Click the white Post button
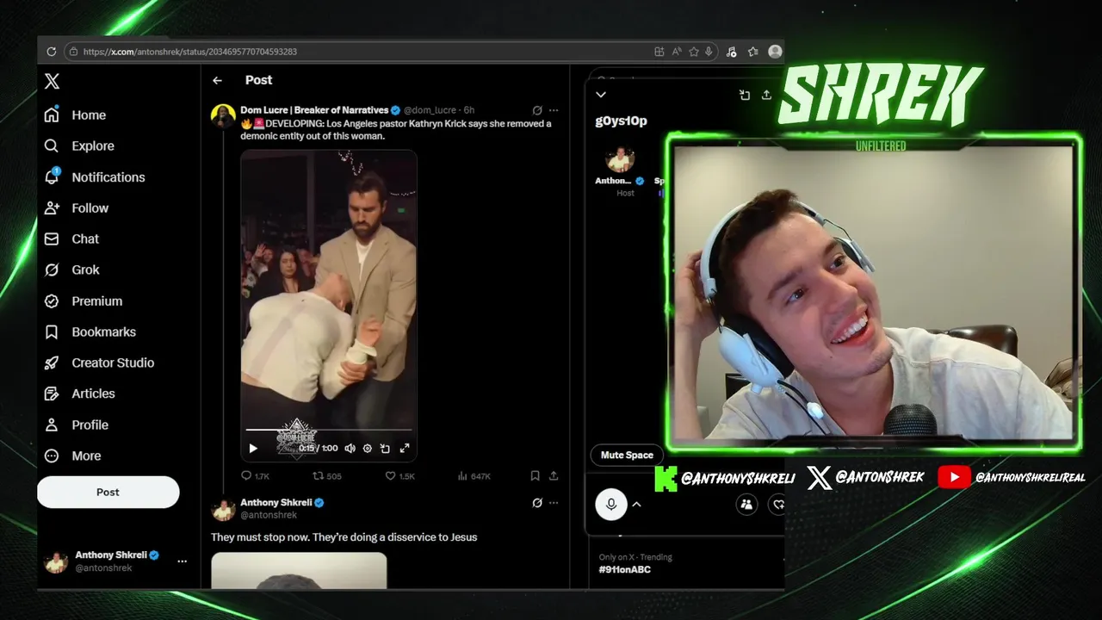This screenshot has height=620, width=1102. pos(108,492)
